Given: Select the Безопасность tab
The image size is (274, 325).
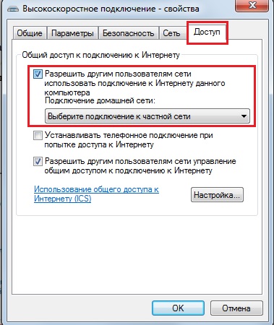Looking at the screenshot, I should pos(128,33).
